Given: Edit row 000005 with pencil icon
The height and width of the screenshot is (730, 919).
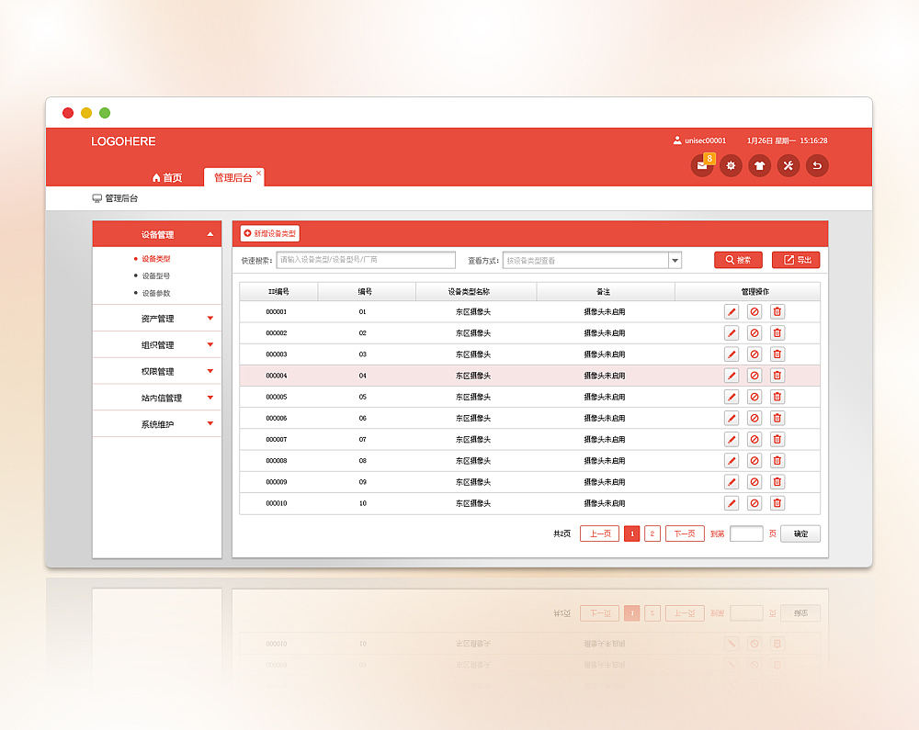Looking at the screenshot, I should [x=732, y=397].
